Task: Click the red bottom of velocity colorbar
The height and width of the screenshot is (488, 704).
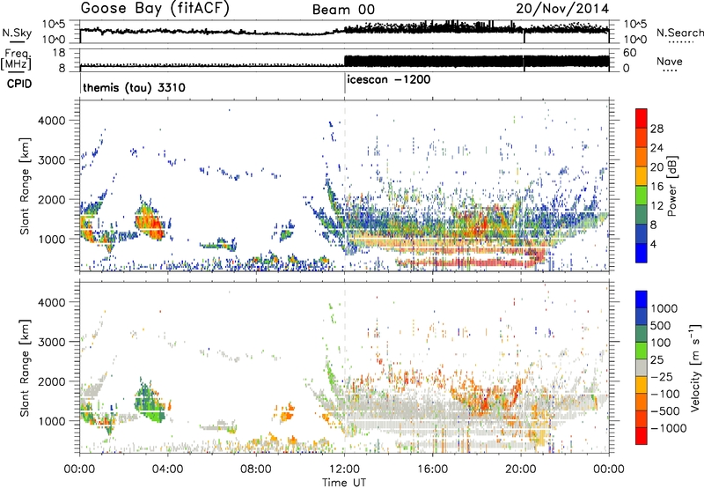Action: click(642, 436)
